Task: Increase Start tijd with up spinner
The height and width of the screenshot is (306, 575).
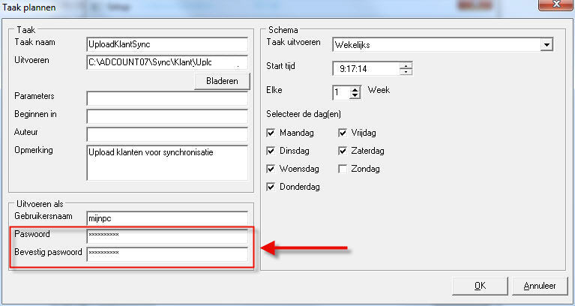Action: 406,65
